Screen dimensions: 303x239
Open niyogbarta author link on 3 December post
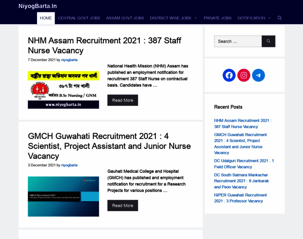(x=69, y=165)
